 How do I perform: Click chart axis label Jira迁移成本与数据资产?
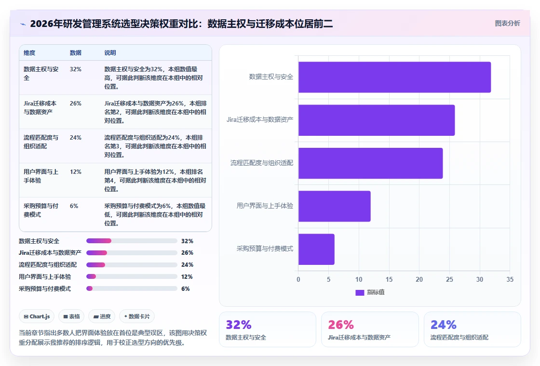(x=260, y=120)
